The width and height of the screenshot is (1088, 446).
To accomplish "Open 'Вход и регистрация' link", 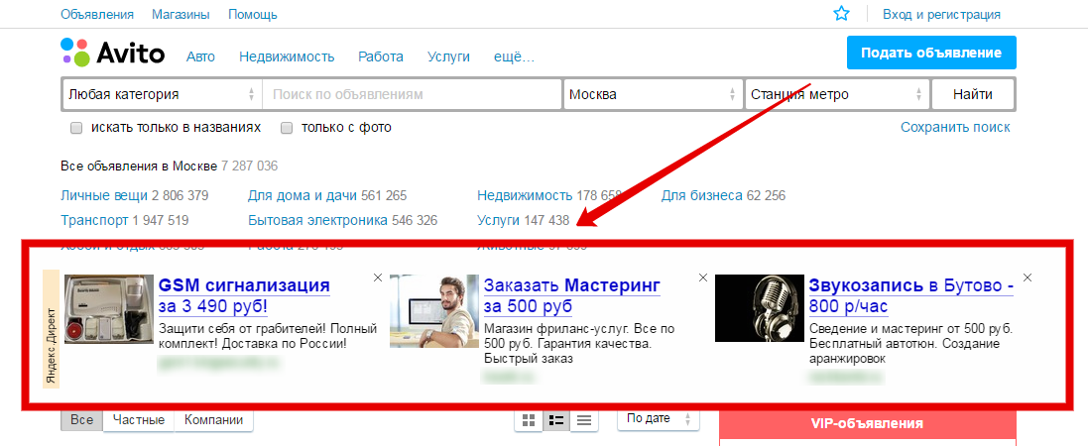I will click(941, 15).
